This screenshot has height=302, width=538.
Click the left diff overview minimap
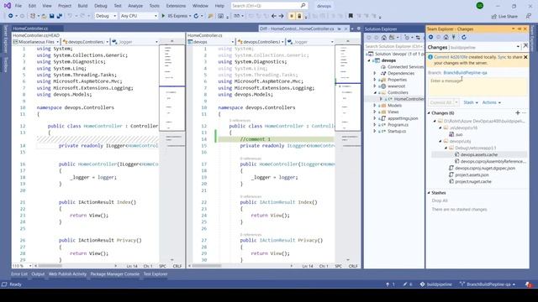pos(172,88)
